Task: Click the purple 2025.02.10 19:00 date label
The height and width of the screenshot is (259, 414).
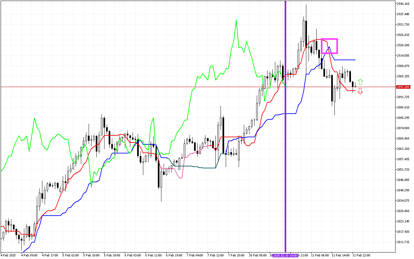Action: [x=285, y=255]
